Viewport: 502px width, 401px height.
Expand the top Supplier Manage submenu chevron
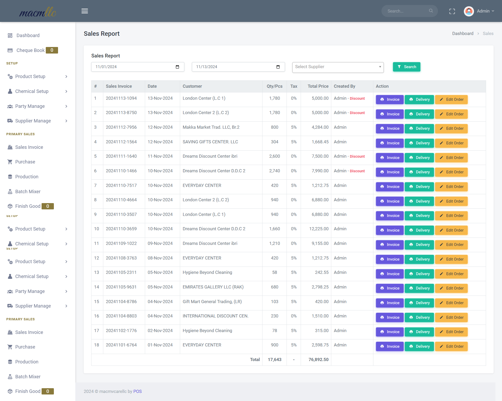point(66,121)
